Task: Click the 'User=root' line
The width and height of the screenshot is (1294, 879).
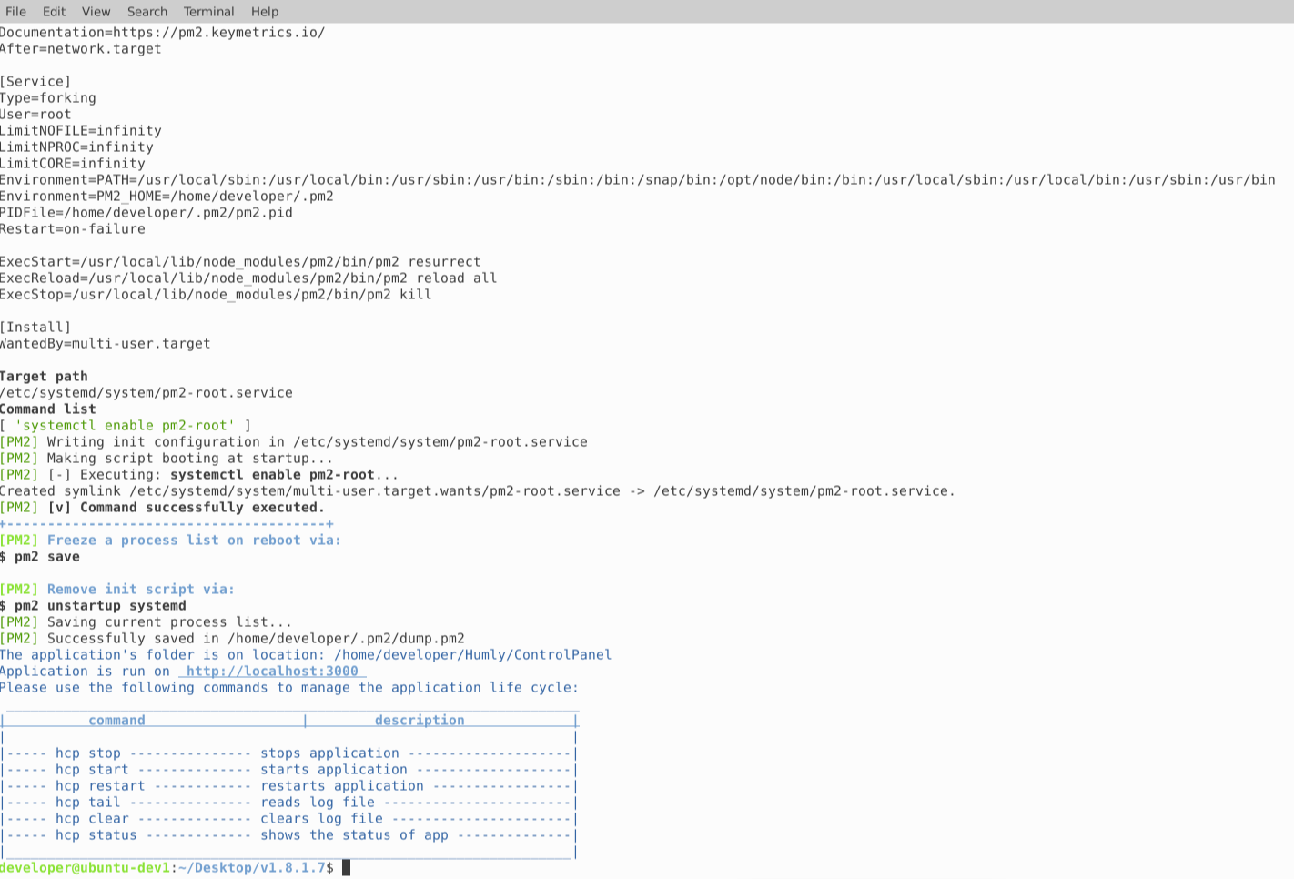Action: 35,115
